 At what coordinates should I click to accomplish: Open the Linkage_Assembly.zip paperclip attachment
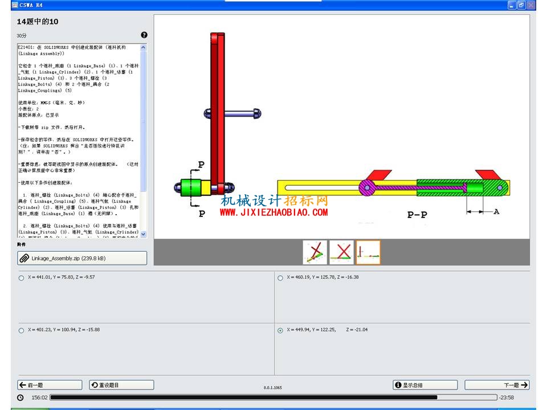(82, 259)
